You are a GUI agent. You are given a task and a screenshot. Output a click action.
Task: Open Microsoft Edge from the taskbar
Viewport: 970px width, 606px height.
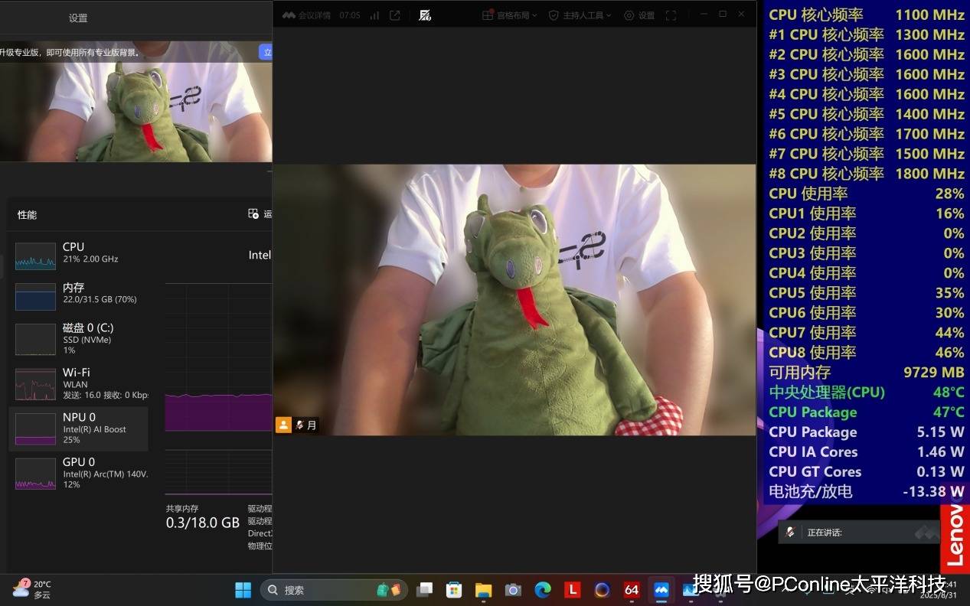click(x=543, y=590)
